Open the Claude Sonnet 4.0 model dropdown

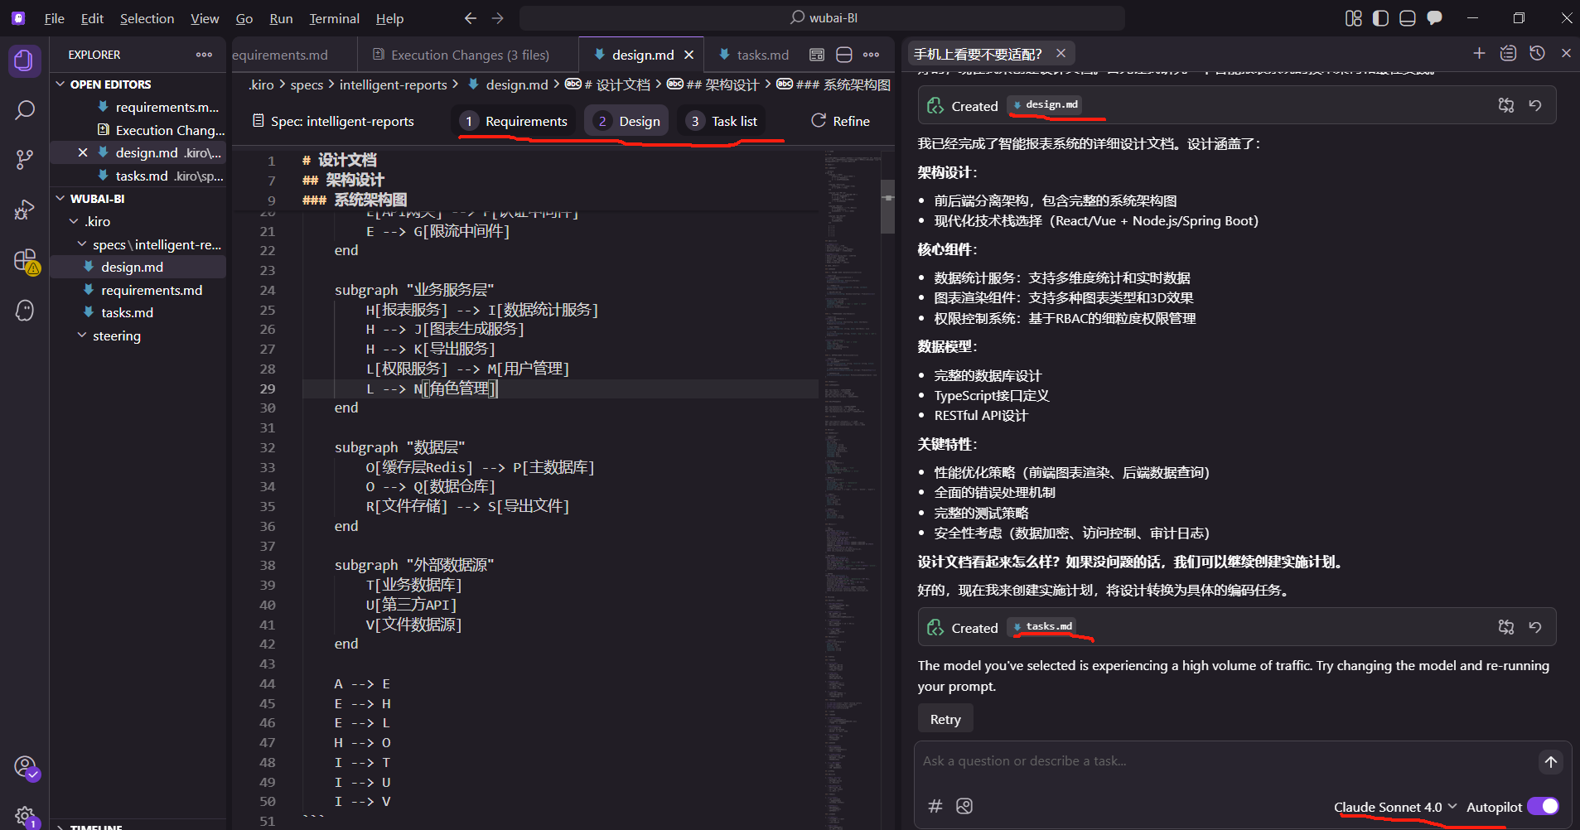tap(1395, 807)
